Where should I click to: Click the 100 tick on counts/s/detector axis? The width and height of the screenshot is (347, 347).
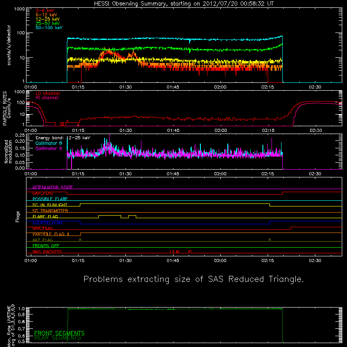pyautogui.click(x=21, y=33)
